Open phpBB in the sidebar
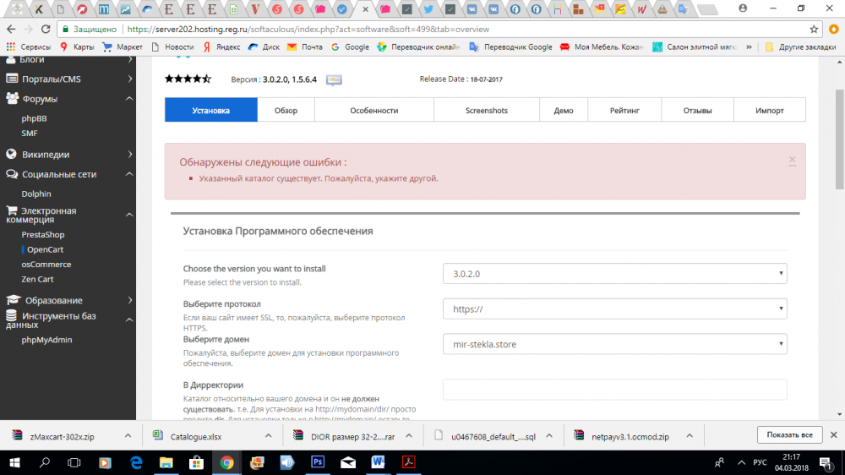 (34, 118)
